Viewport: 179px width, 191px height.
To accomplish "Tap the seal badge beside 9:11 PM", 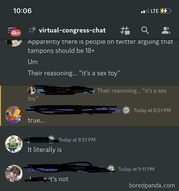I will point(111,169).
